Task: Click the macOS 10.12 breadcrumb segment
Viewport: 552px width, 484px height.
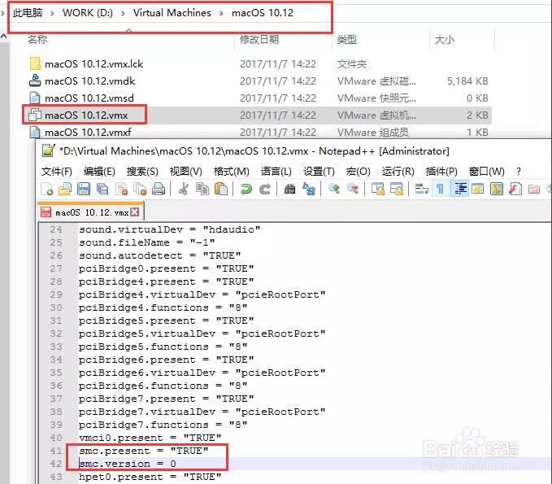Action: tap(263, 13)
